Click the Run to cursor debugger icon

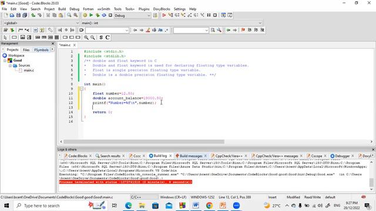pos(170,15)
